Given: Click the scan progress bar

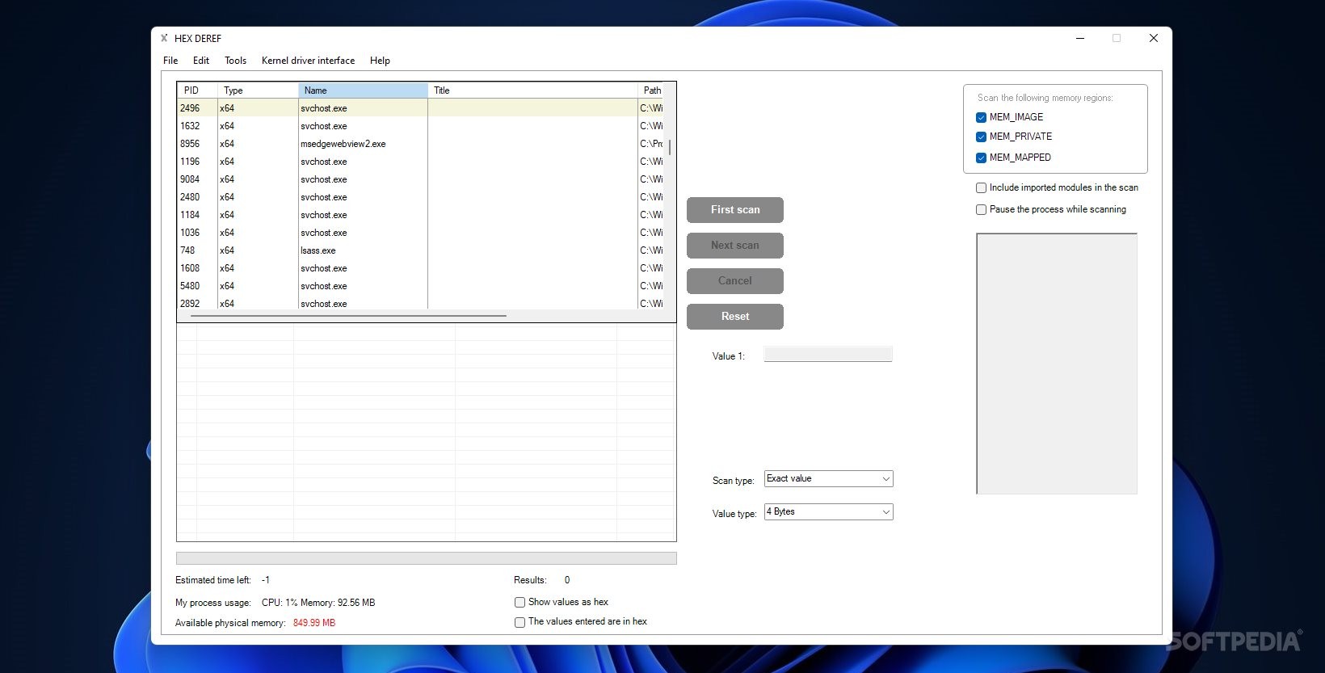Looking at the screenshot, I should click(x=426, y=558).
